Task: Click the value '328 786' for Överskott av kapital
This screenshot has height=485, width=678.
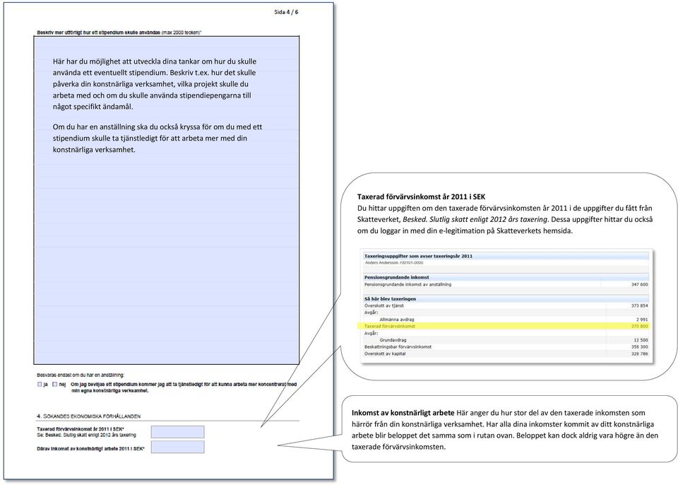Action: (x=640, y=353)
